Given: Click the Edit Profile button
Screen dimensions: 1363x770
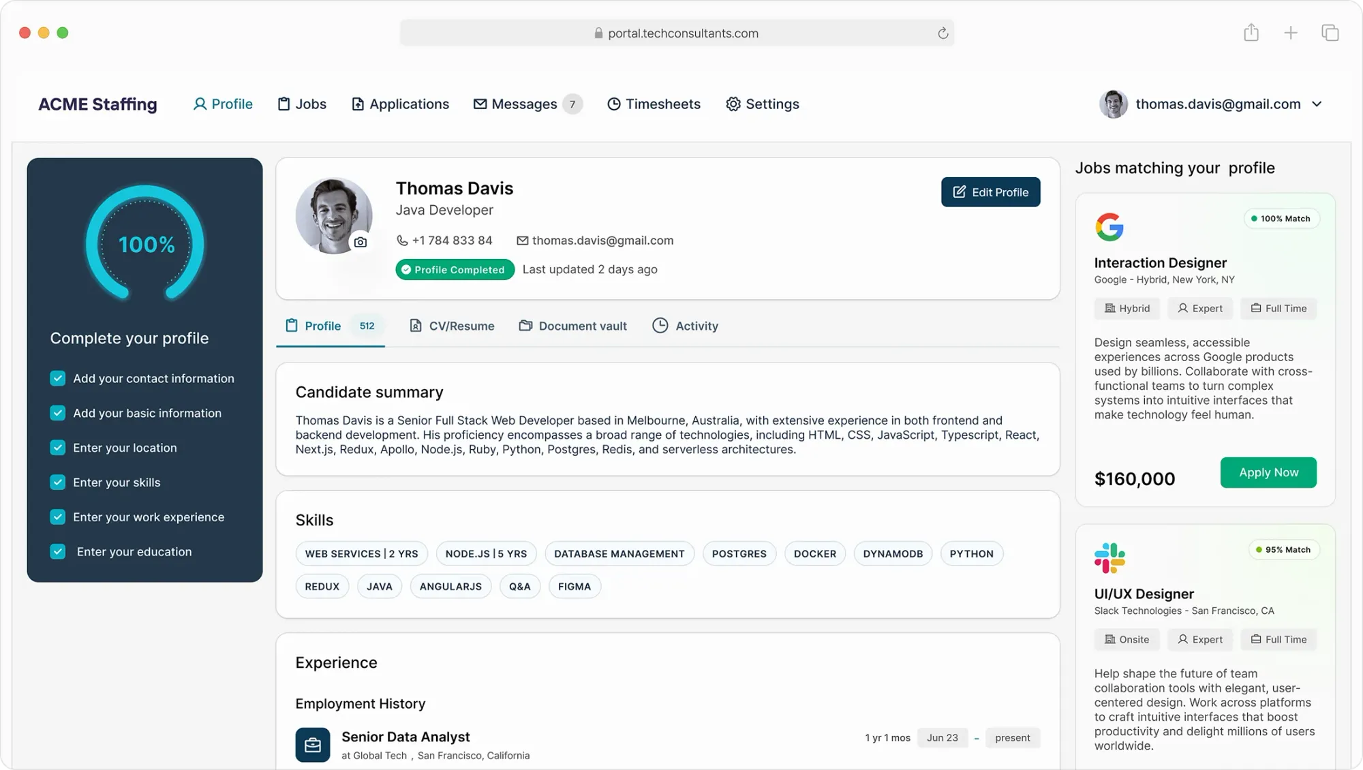Looking at the screenshot, I should tap(991, 192).
